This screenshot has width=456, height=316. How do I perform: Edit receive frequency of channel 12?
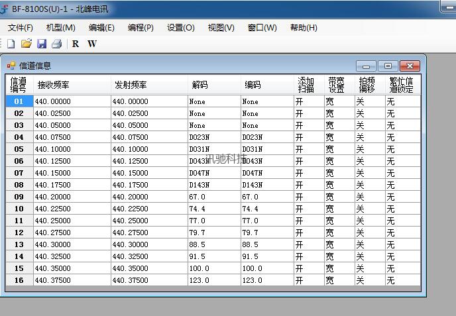(71, 233)
